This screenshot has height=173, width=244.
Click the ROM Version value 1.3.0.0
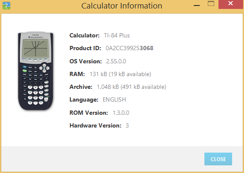coord(121,113)
